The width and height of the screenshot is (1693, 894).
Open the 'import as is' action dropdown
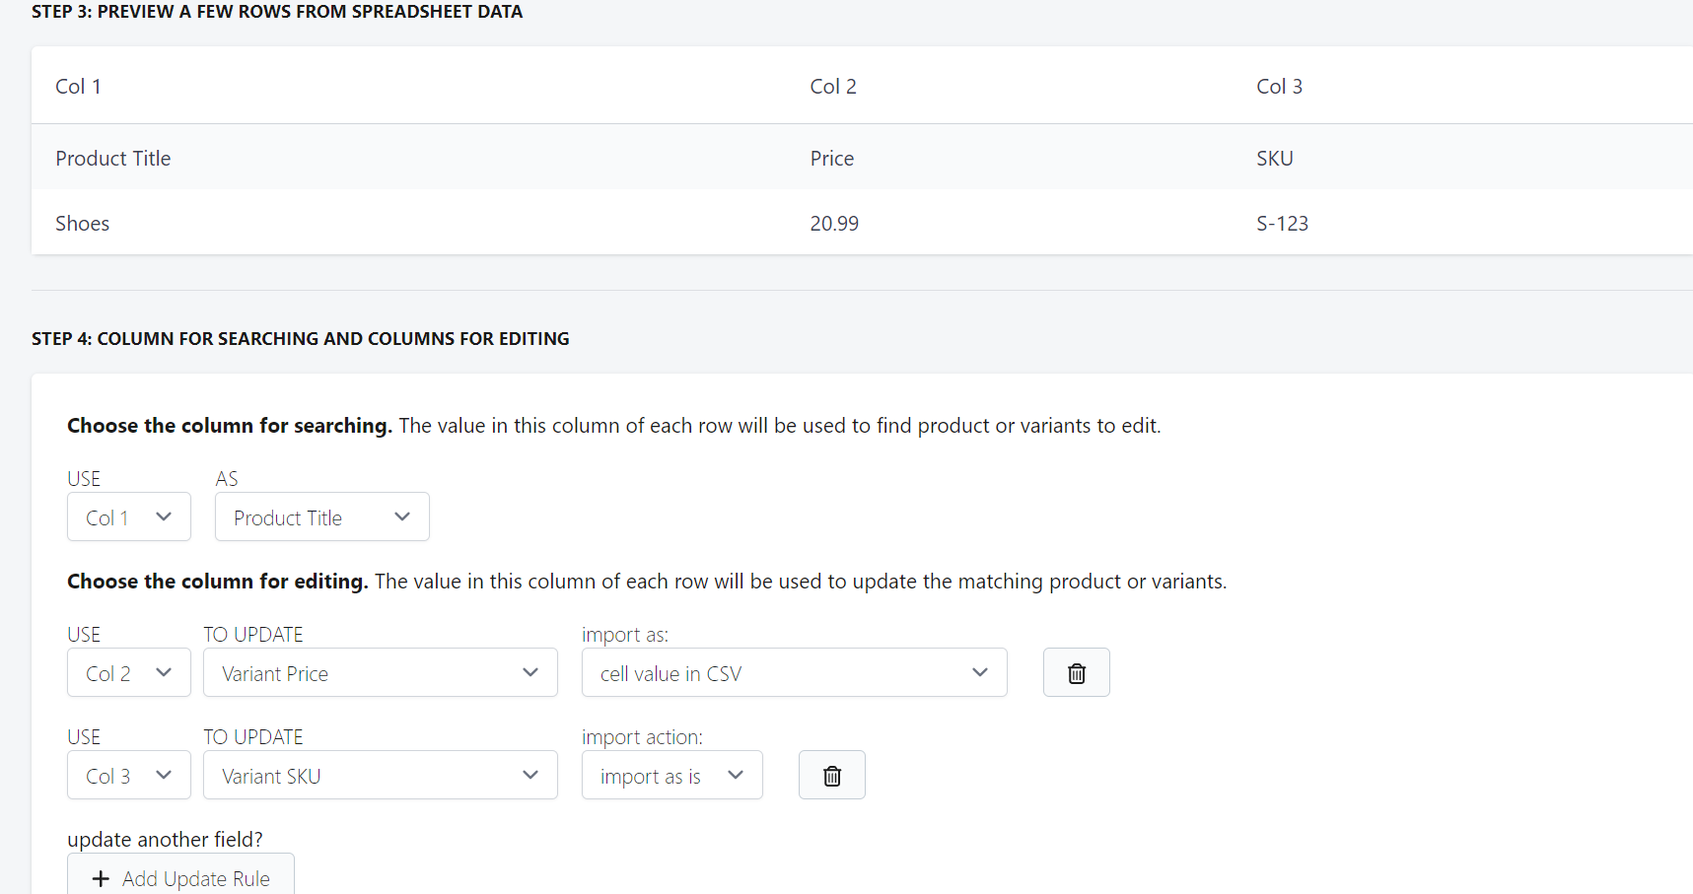671,775
